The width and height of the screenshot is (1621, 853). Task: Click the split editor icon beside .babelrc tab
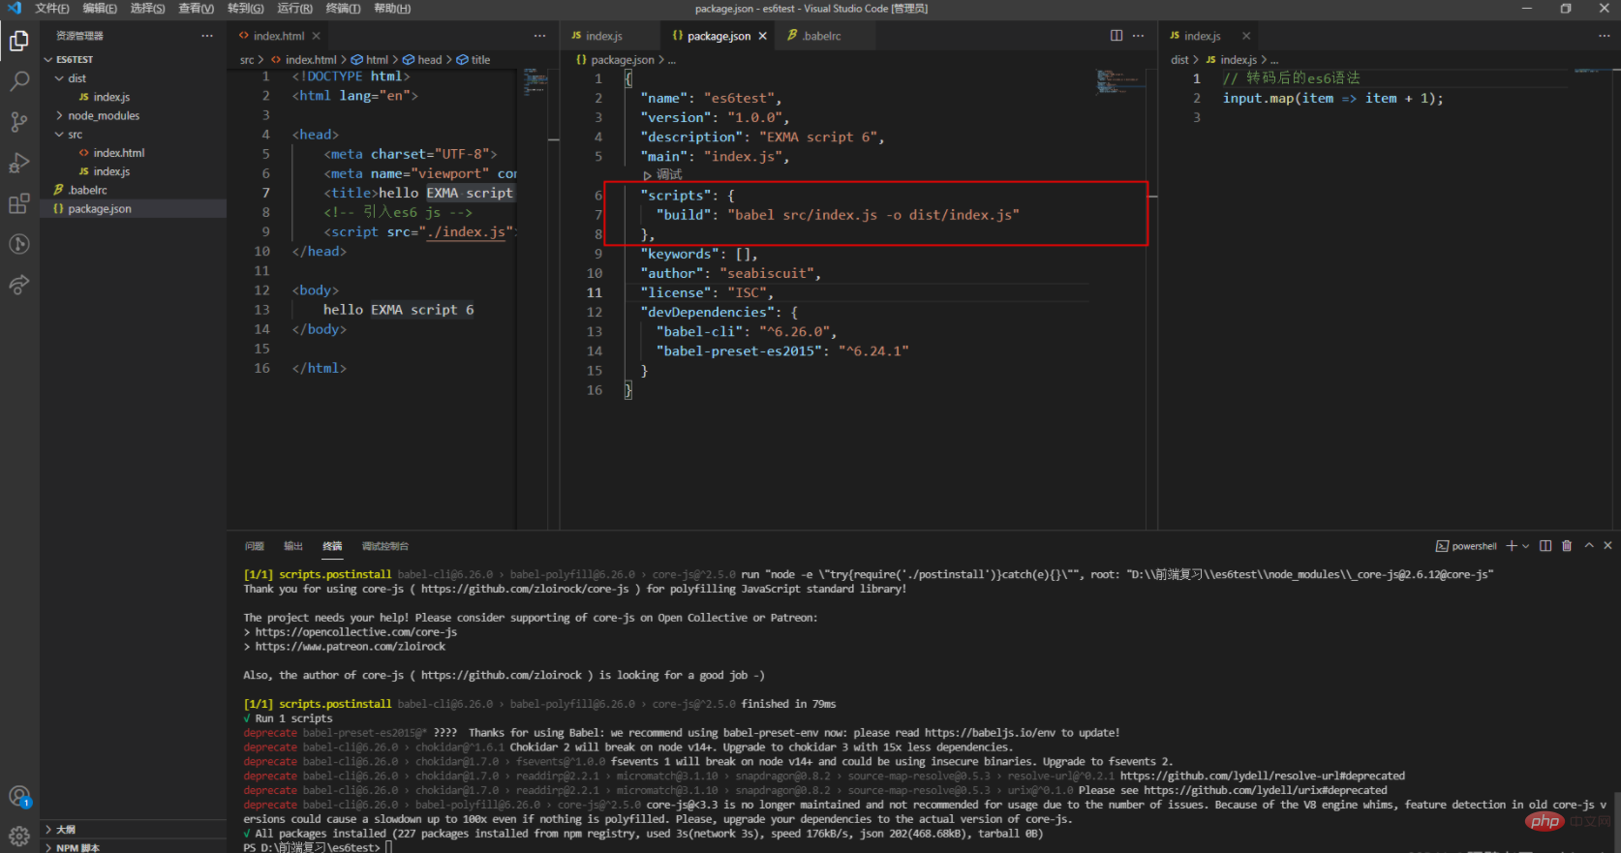[1116, 36]
